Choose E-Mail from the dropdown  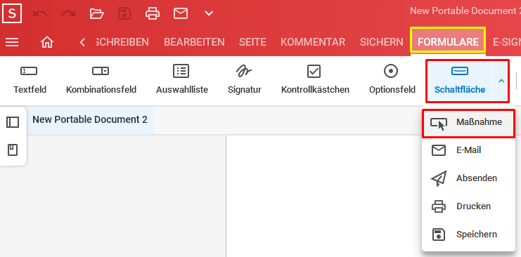point(468,150)
